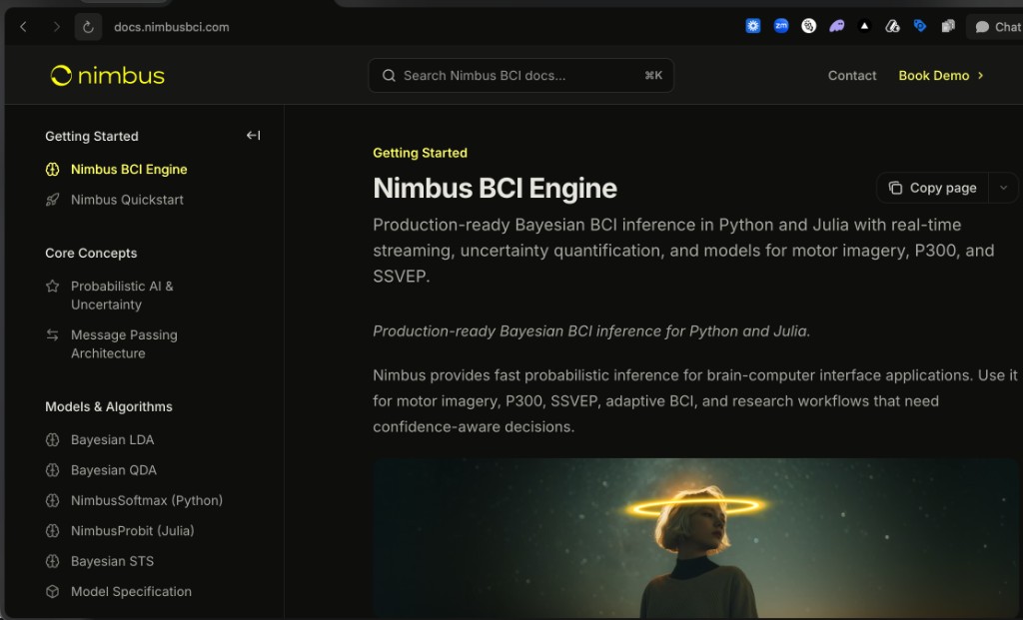Viewport: 1023px width, 620px height.
Task: Go forward with the browser forward arrow
Action: (x=57, y=27)
